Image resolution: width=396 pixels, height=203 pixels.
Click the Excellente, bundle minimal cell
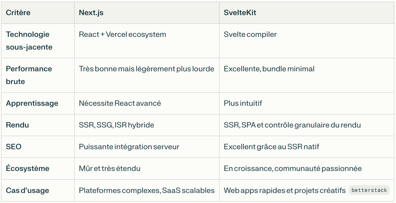click(269, 69)
